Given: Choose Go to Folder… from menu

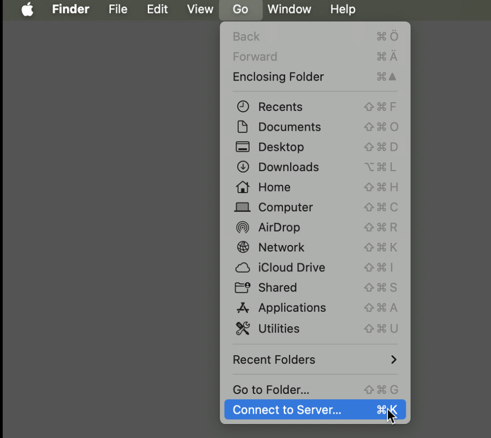Looking at the screenshot, I should (271, 390).
